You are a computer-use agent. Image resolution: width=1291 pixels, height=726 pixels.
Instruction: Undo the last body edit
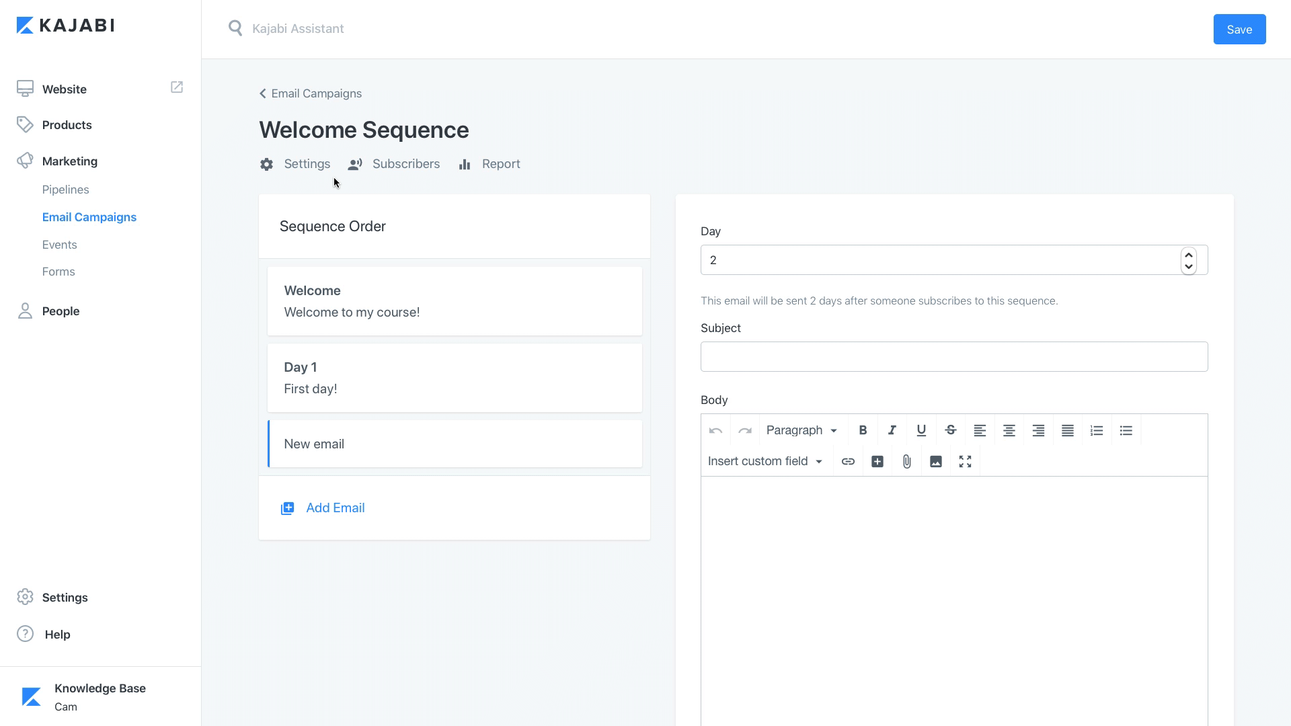(x=715, y=430)
